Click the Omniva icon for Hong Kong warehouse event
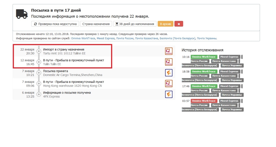Screen dimensions: 276x147 click(169, 84)
